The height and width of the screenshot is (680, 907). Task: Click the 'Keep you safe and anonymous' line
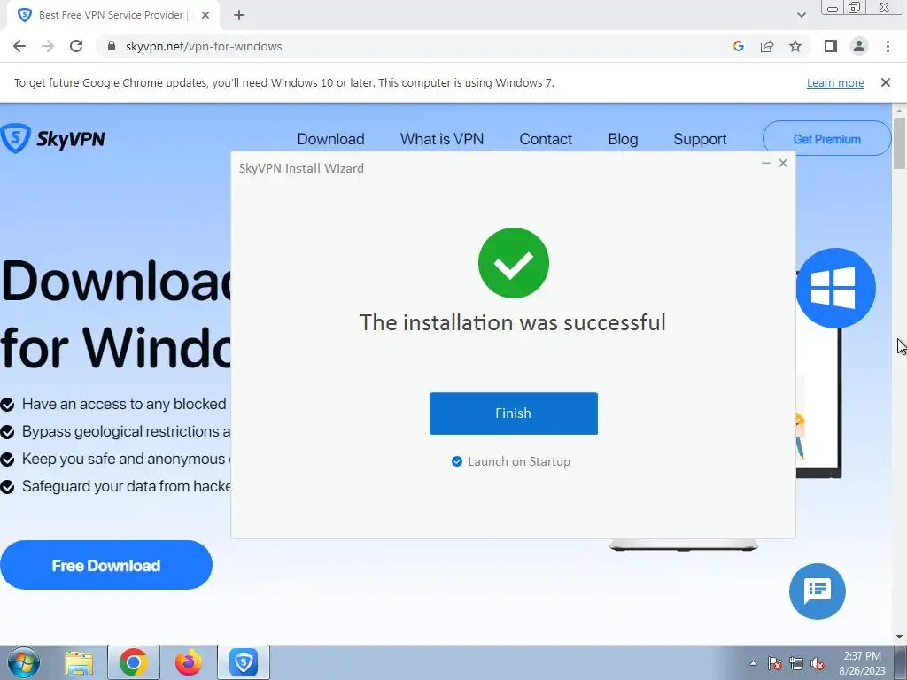[x=126, y=459]
